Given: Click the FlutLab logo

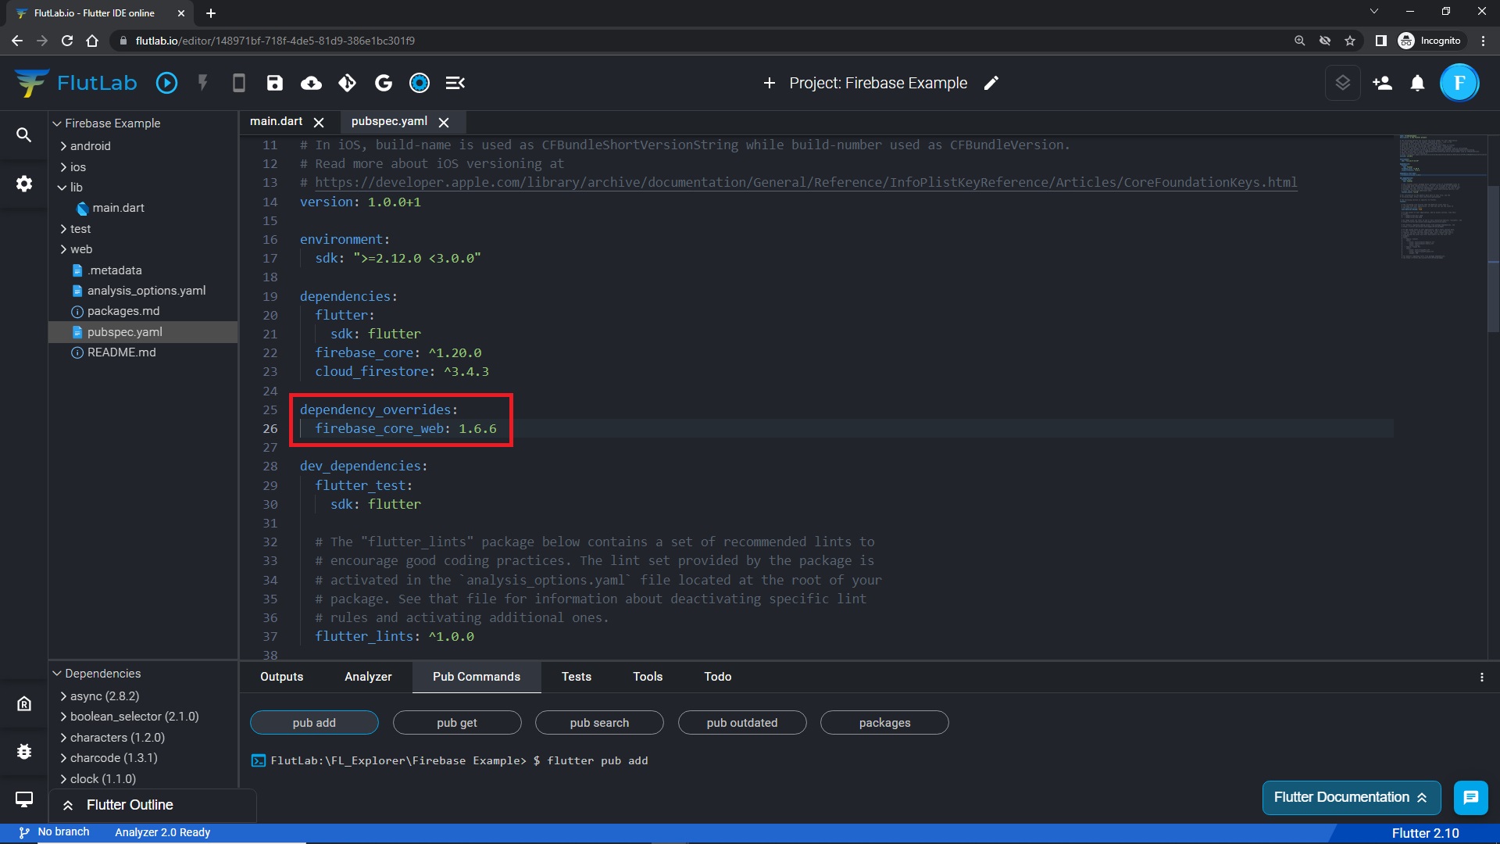Looking at the screenshot, I should point(76,83).
